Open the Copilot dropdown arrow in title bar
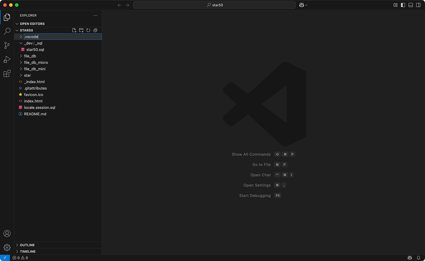Viewport: 425px width, 261px height. click(306, 5)
